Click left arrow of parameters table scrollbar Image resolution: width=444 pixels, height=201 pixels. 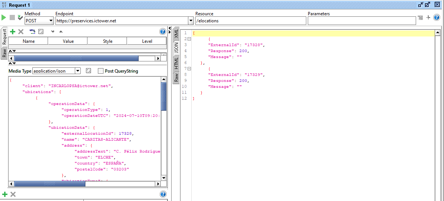pos(11,58)
